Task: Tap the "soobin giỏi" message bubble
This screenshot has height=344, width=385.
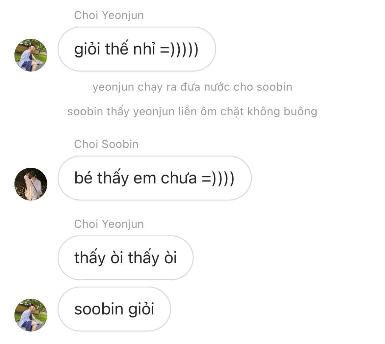Action: coord(114,309)
